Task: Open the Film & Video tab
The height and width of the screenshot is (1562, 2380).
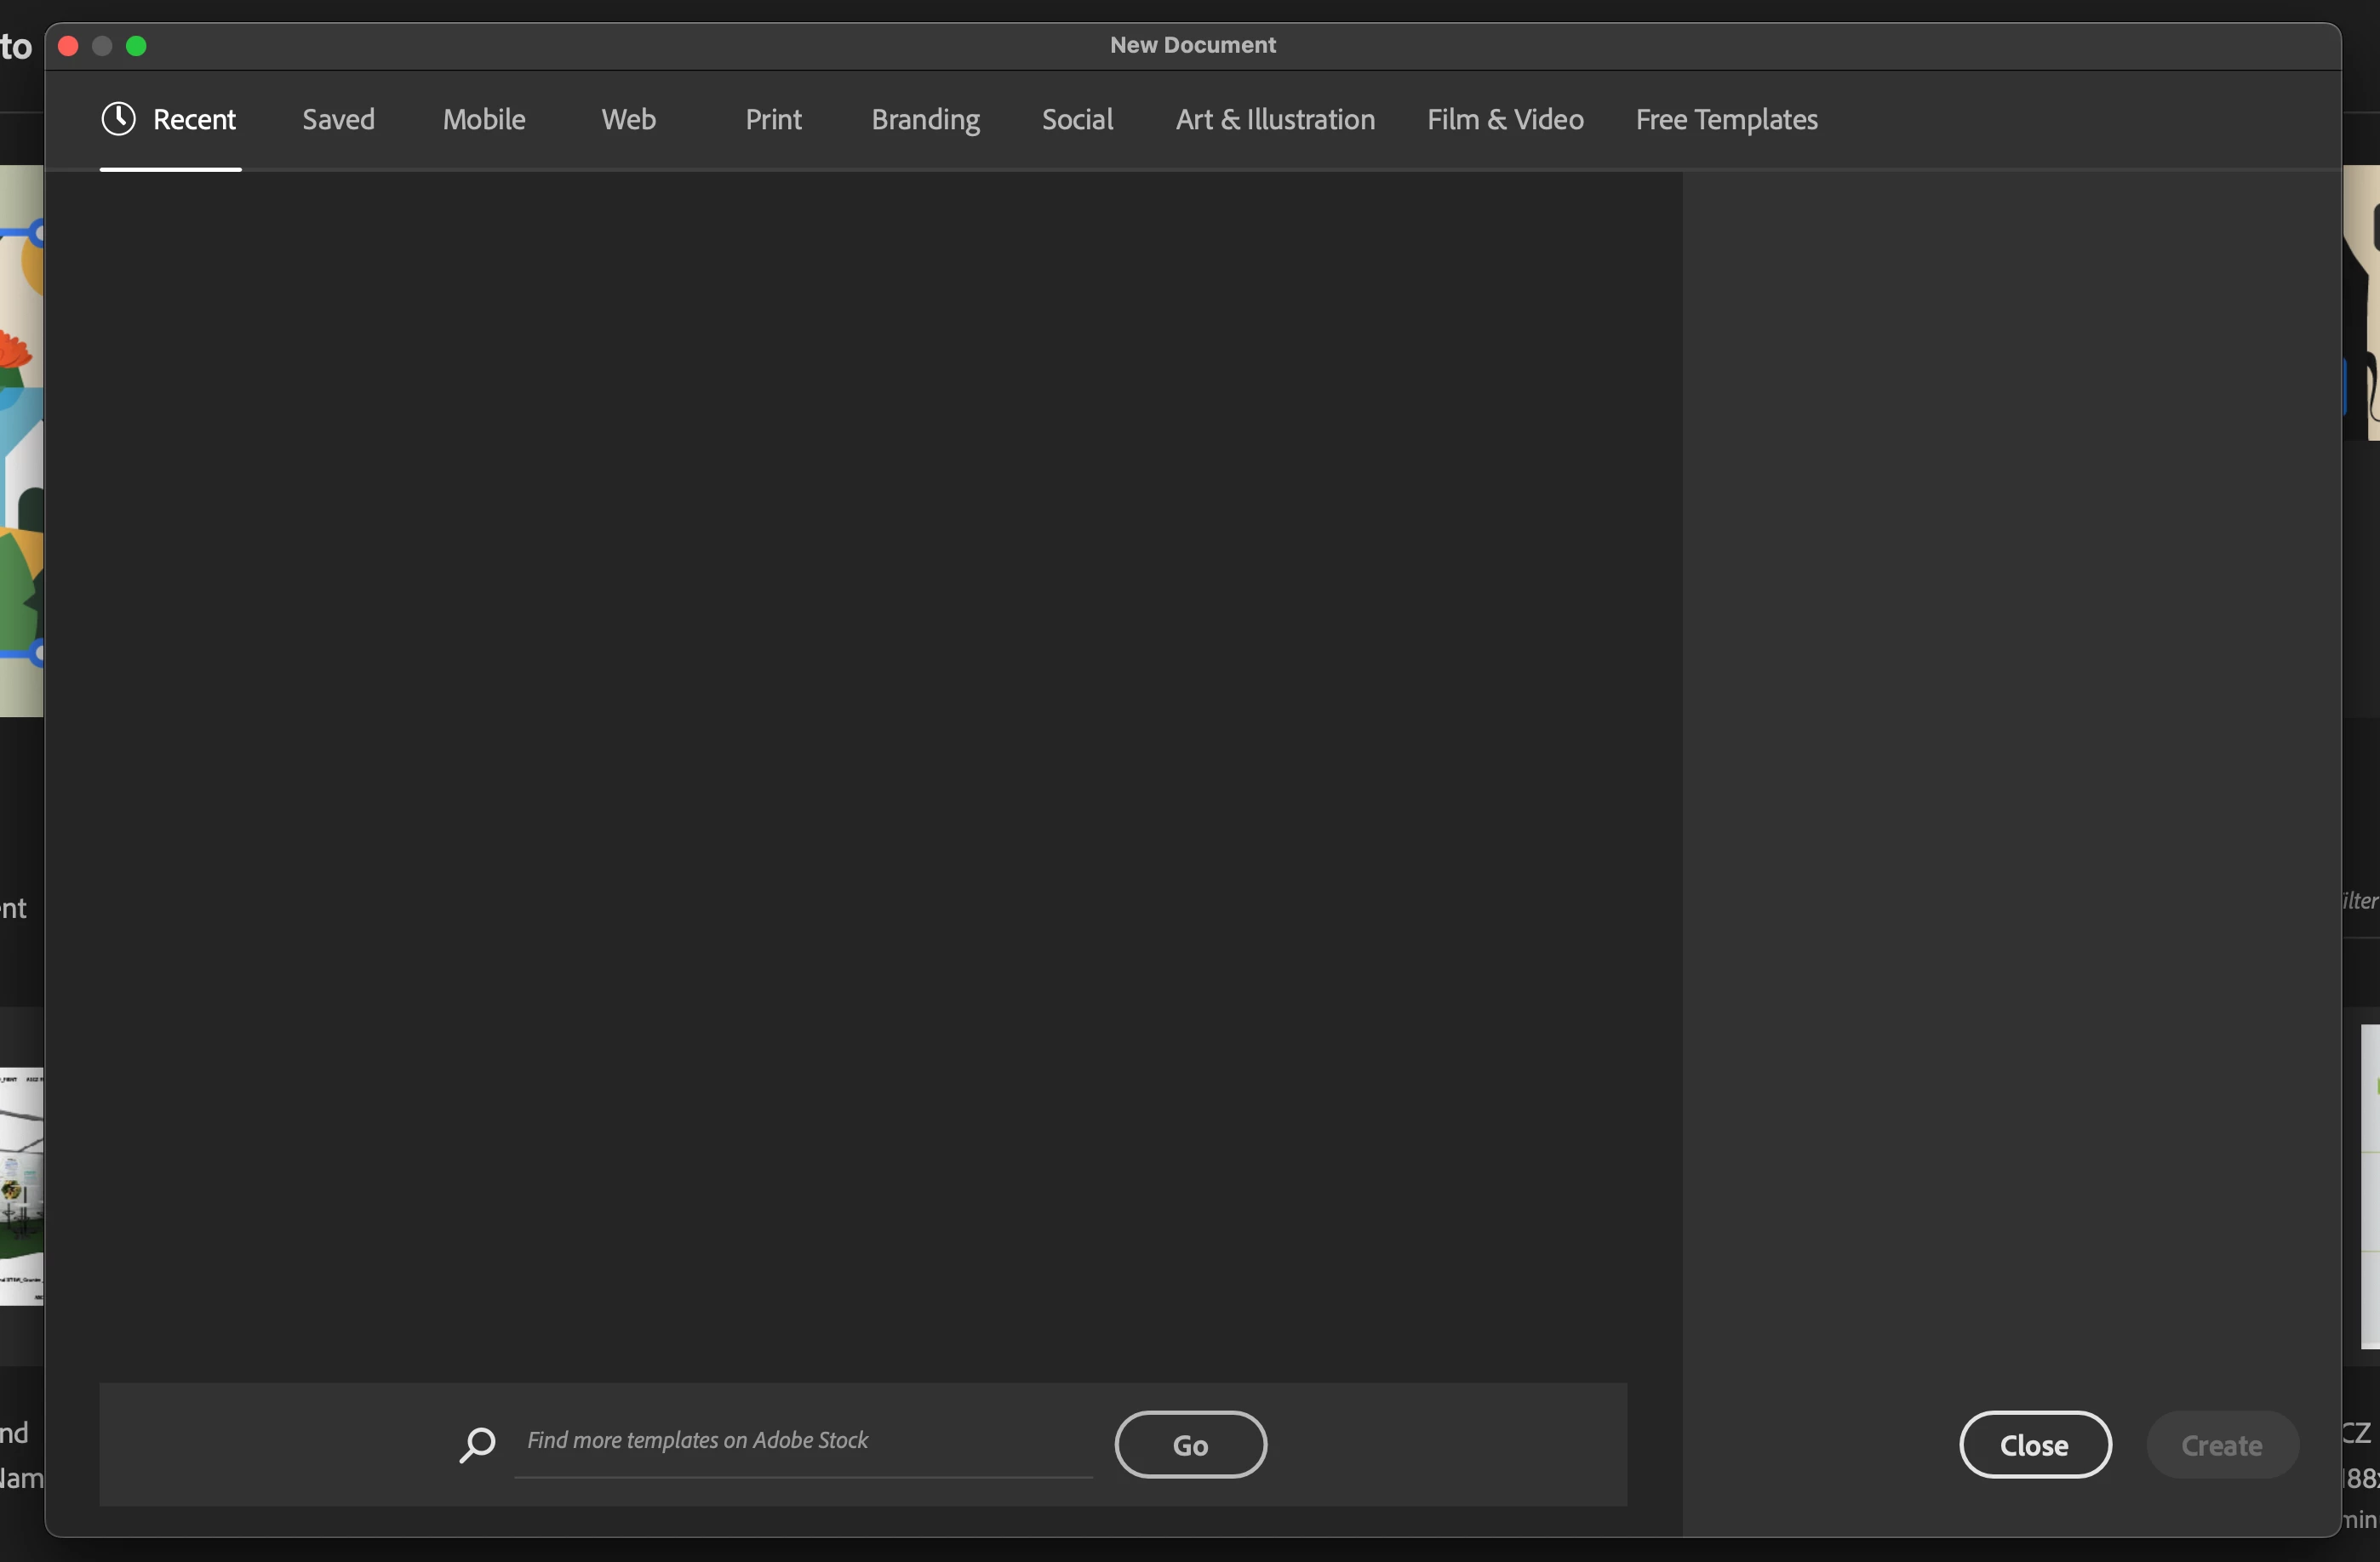Action: coord(1505,120)
